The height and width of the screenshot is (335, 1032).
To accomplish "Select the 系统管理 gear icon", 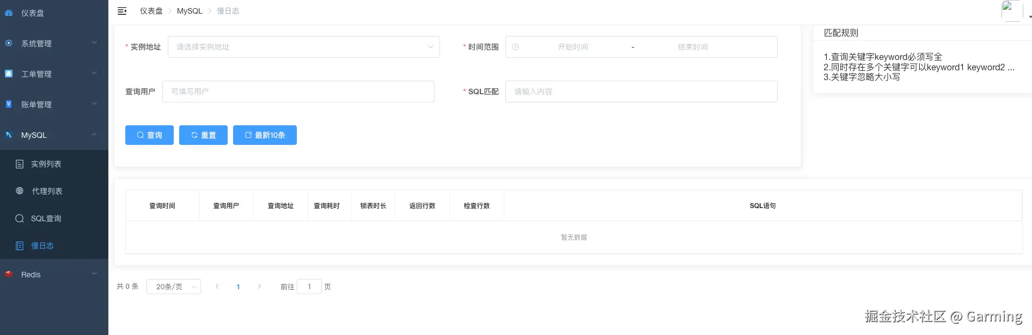I will pyautogui.click(x=9, y=43).
